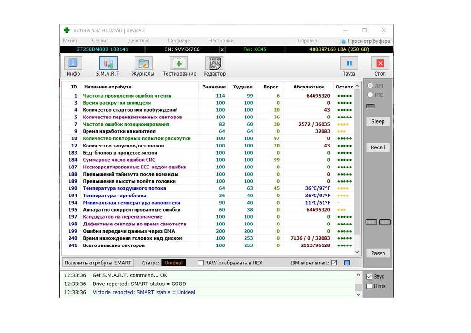Click the Sleep button
This screenshot has height=333, width=471.
pos(378,122)
